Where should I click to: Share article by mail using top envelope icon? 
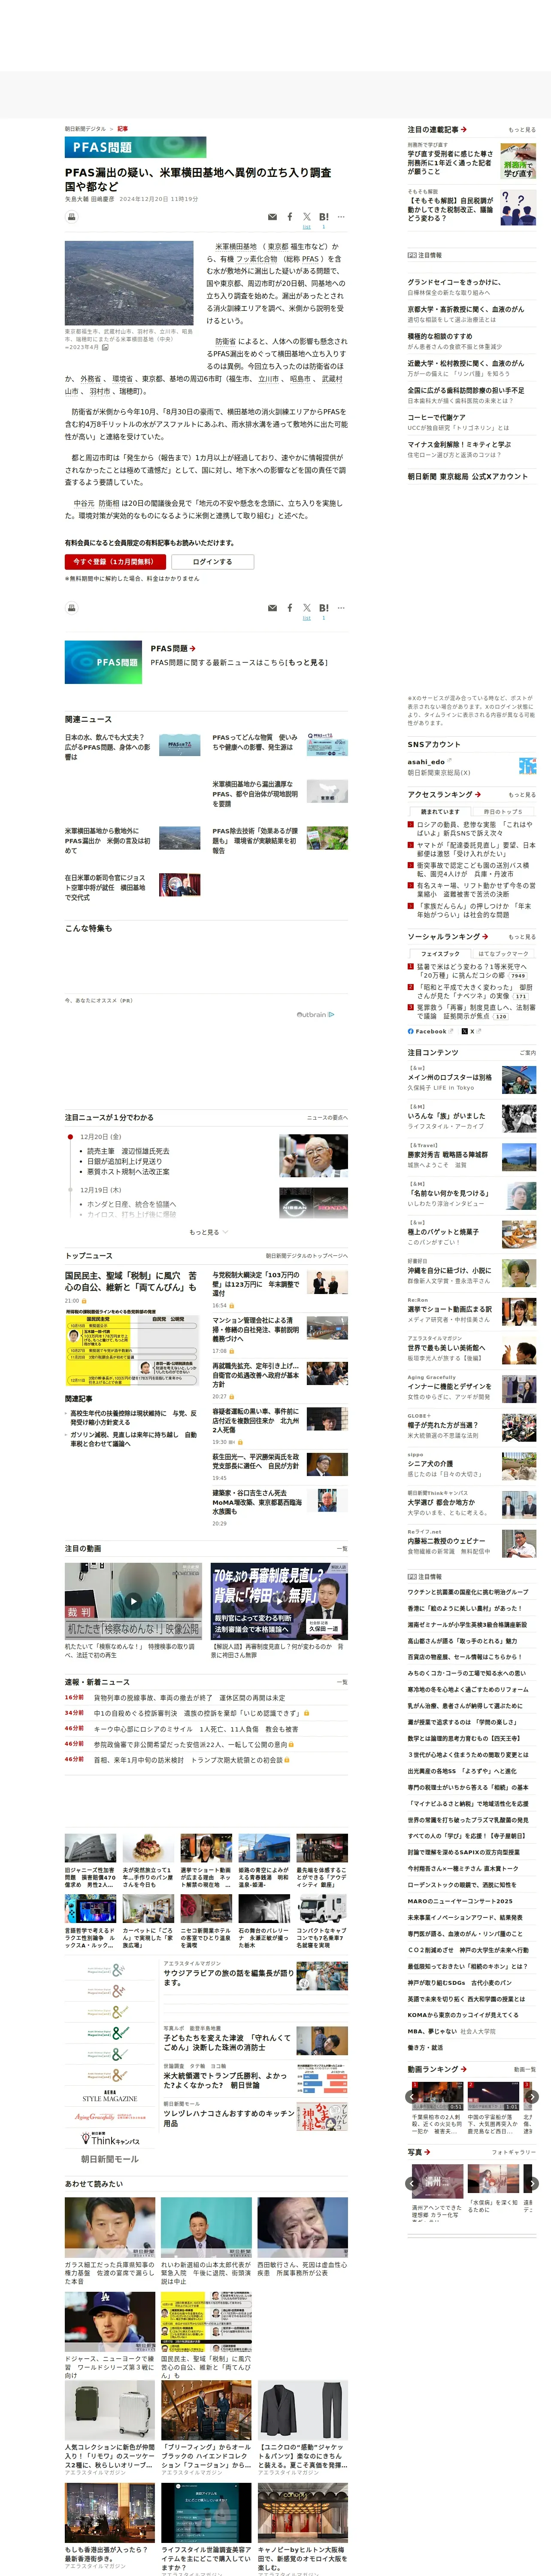coord(273,217)
